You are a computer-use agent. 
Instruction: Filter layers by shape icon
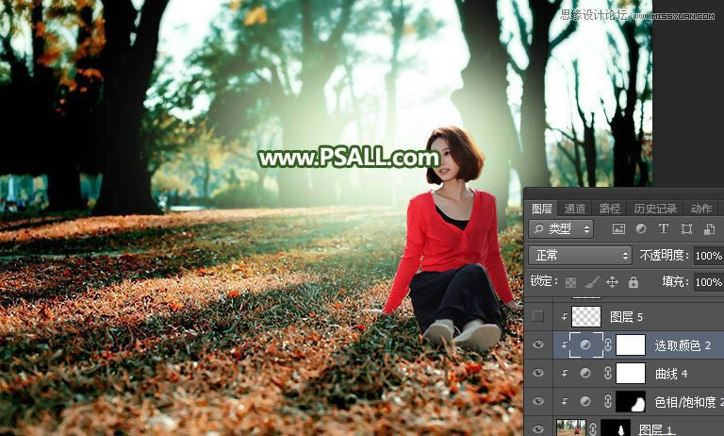(686, 228)
